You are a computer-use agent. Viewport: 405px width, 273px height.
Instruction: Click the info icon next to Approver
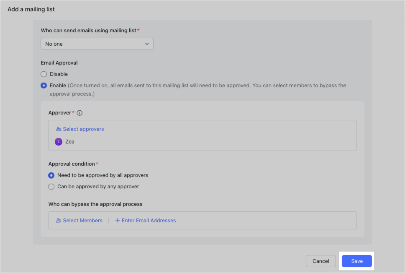[79, 112]
